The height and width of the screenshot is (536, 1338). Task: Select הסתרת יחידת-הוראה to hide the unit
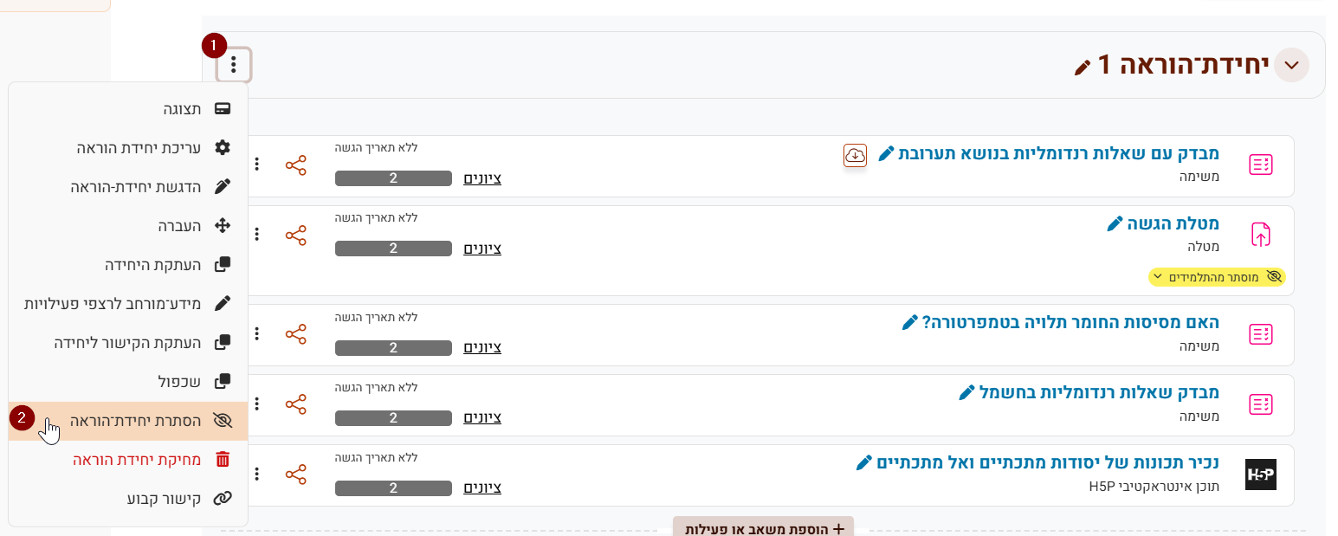click(135, 421)
